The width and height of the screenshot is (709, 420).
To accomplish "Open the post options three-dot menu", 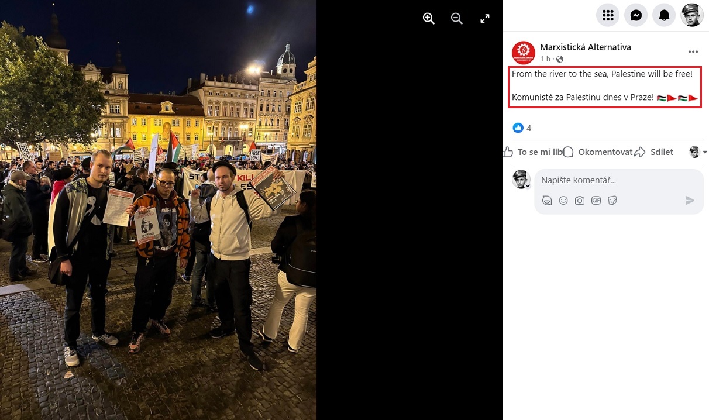I will 693,52.
